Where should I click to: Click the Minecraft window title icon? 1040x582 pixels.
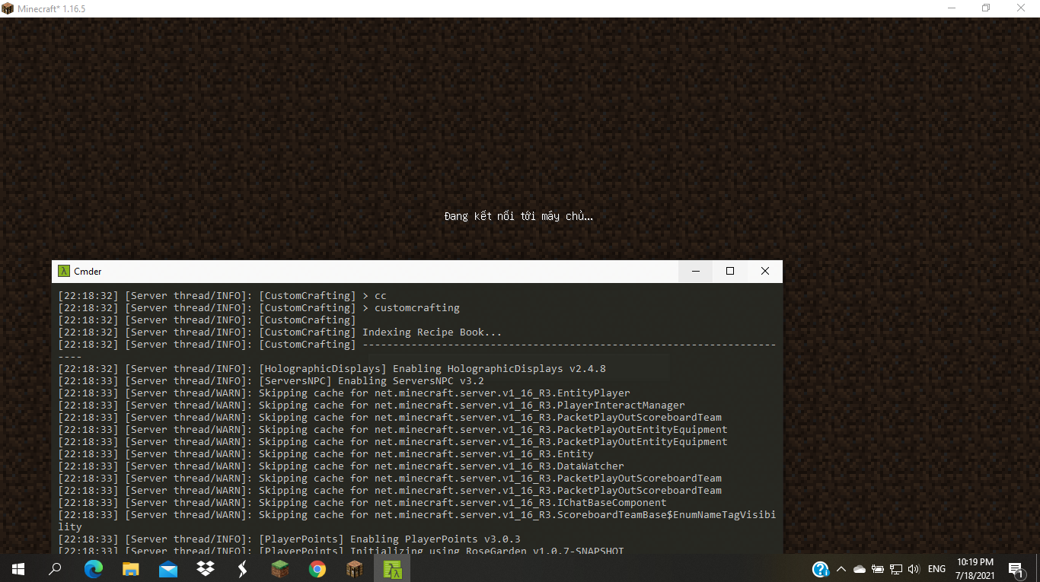pyautogui.click(x=8, y=8)
